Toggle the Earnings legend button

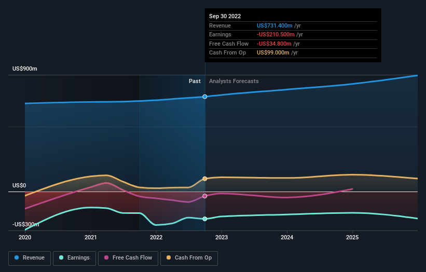tap(74, 258)
